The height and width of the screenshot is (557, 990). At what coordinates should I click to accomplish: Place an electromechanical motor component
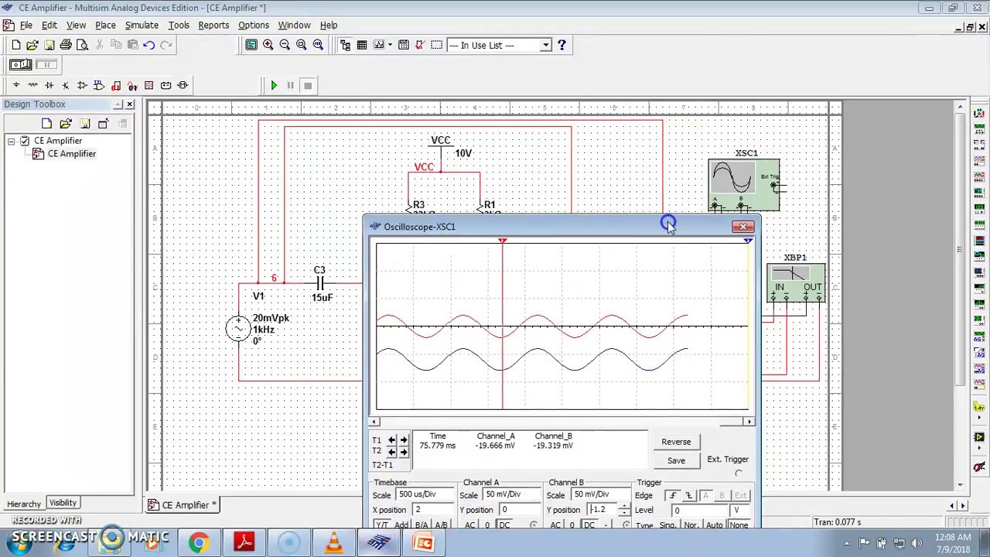pyautogui.click(x=183, y=85)
